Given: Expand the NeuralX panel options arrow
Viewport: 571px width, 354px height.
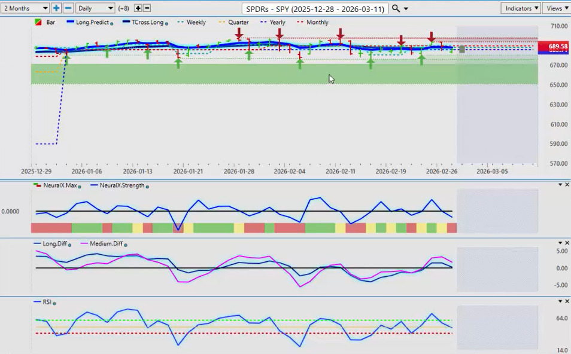Looking at the screenshot, I should 560,185.
